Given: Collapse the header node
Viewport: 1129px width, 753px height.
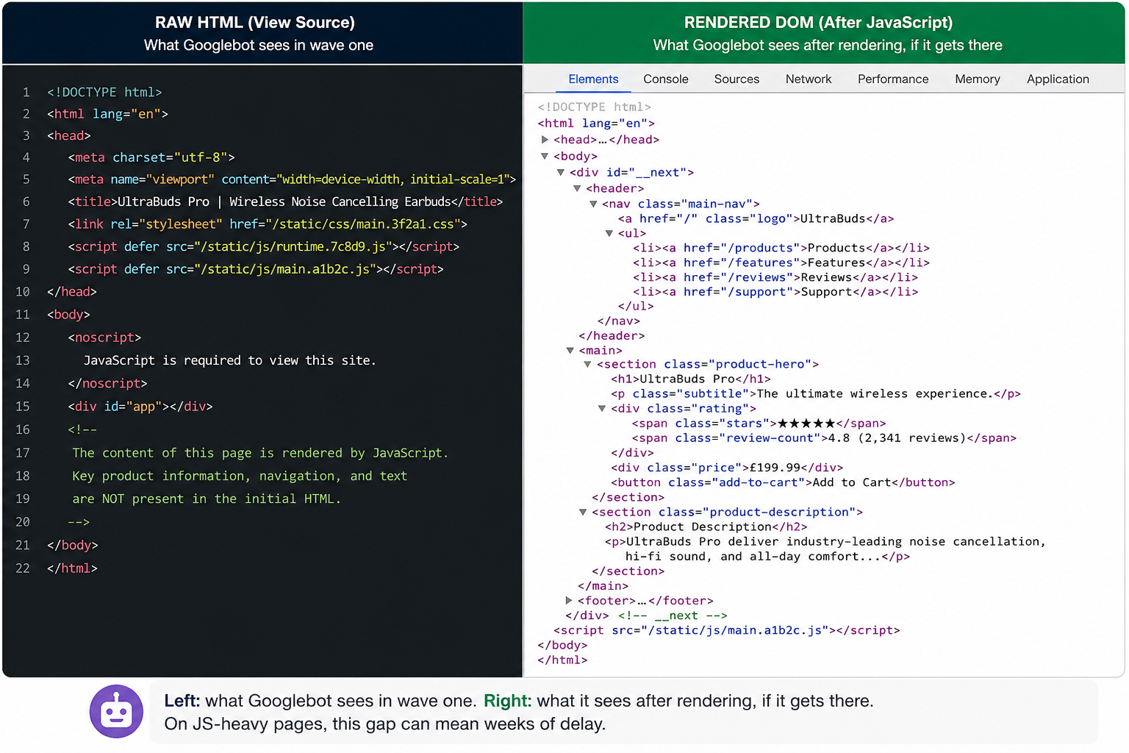Looking at the screenshot, I should click(x=577, y=188).
